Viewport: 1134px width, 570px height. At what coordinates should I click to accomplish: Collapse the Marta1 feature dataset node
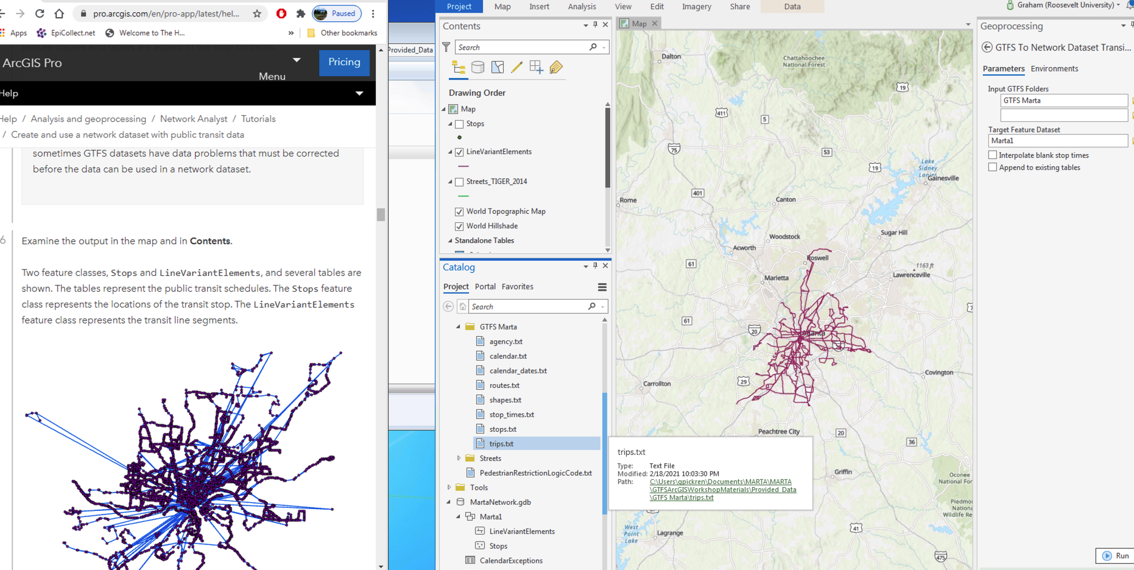(459, 517)
